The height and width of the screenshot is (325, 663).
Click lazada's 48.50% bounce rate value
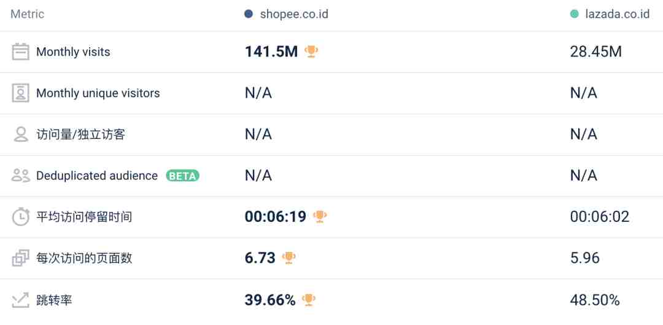(595, 300)
